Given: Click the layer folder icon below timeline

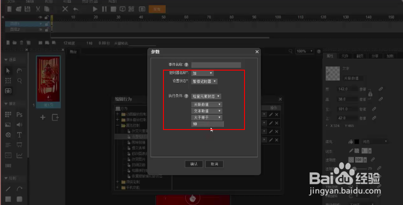Looking at the screenshot, I should (15, 43).
